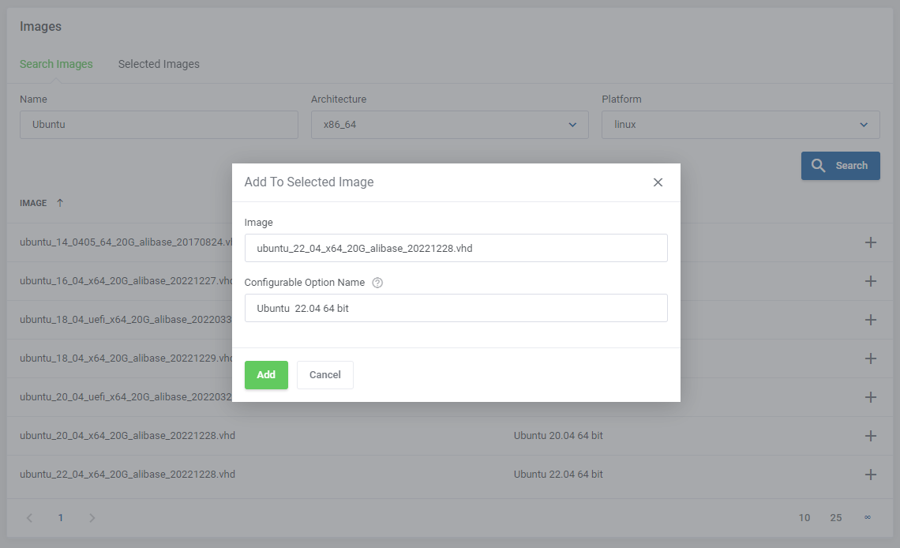Open the Architecture x86_64 dropdown
Viewport: 900px width, 548px height.
coord(449,125)
